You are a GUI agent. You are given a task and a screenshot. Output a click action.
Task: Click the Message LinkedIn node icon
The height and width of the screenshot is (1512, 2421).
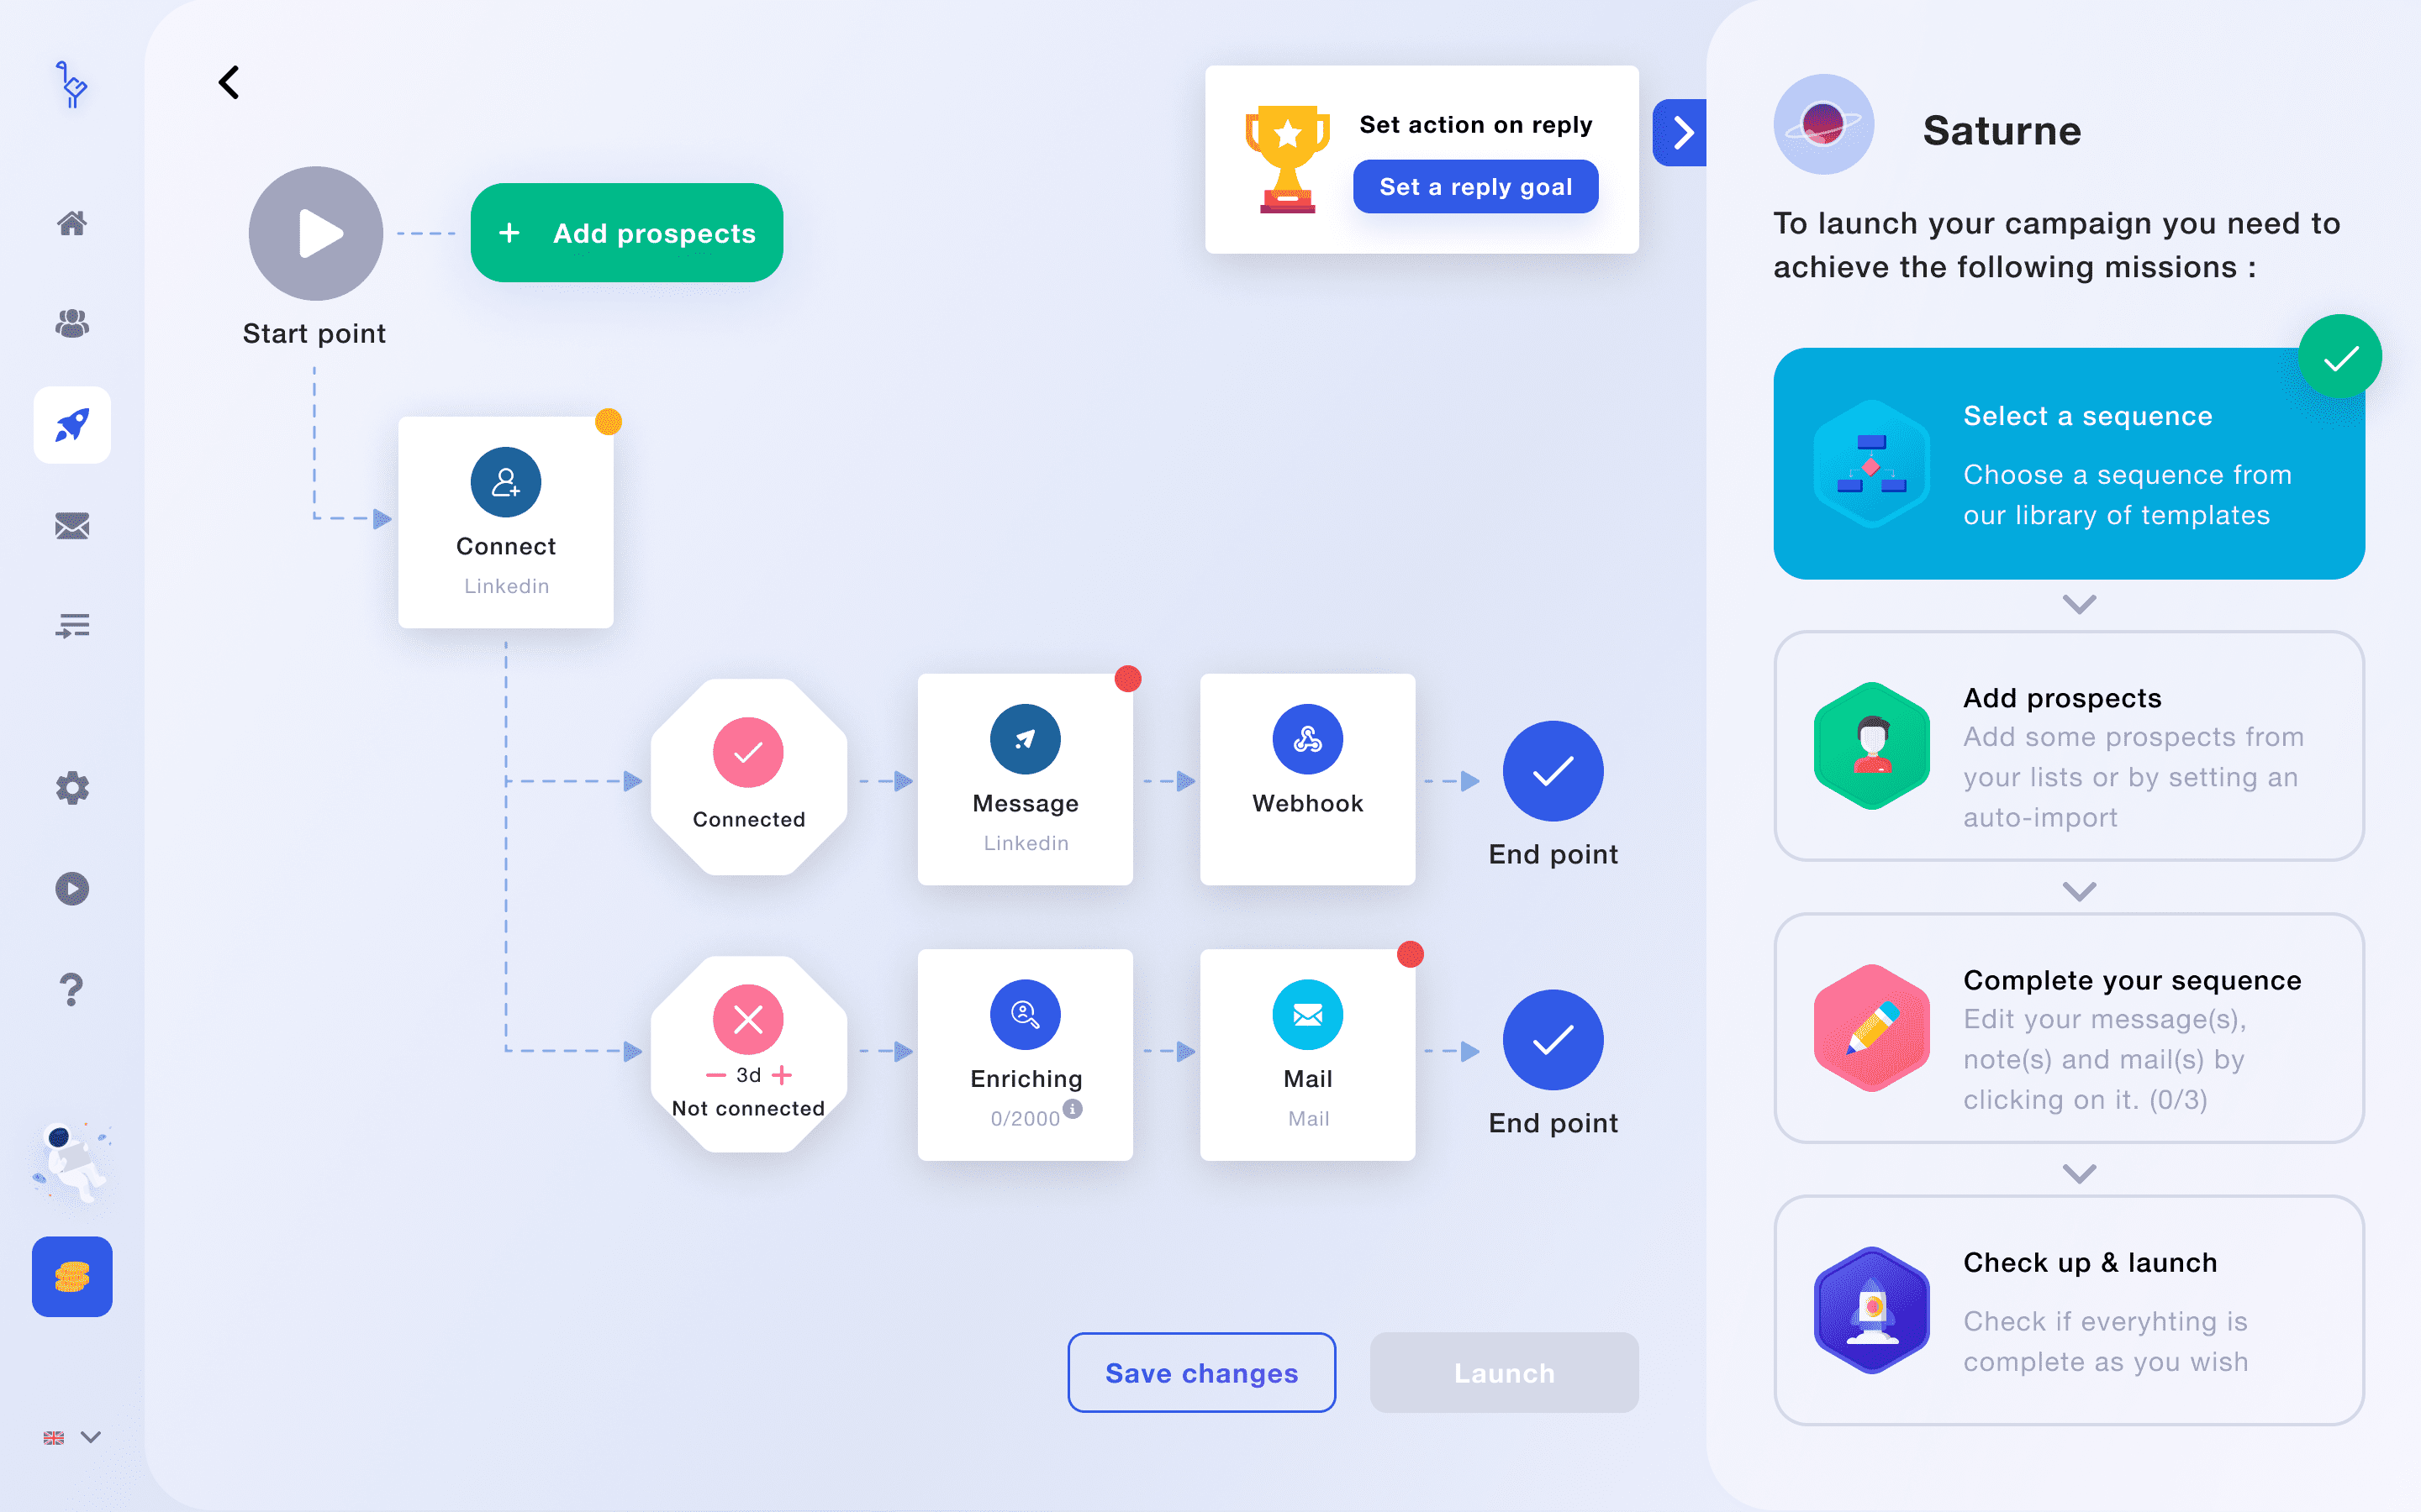point(1025,740)
